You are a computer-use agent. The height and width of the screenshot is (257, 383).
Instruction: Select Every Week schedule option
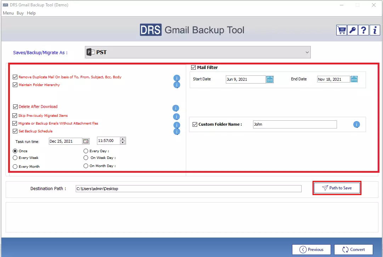[x=15, y=158]
